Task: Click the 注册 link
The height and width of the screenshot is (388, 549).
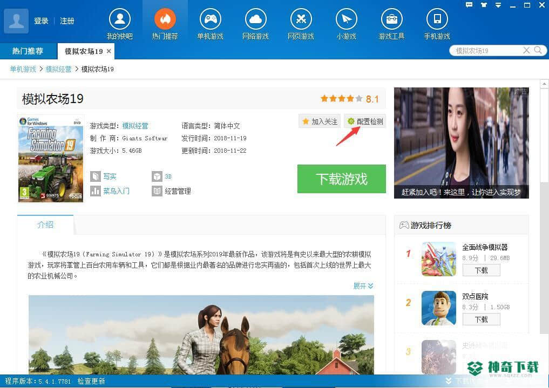Action: pos(67,21)
